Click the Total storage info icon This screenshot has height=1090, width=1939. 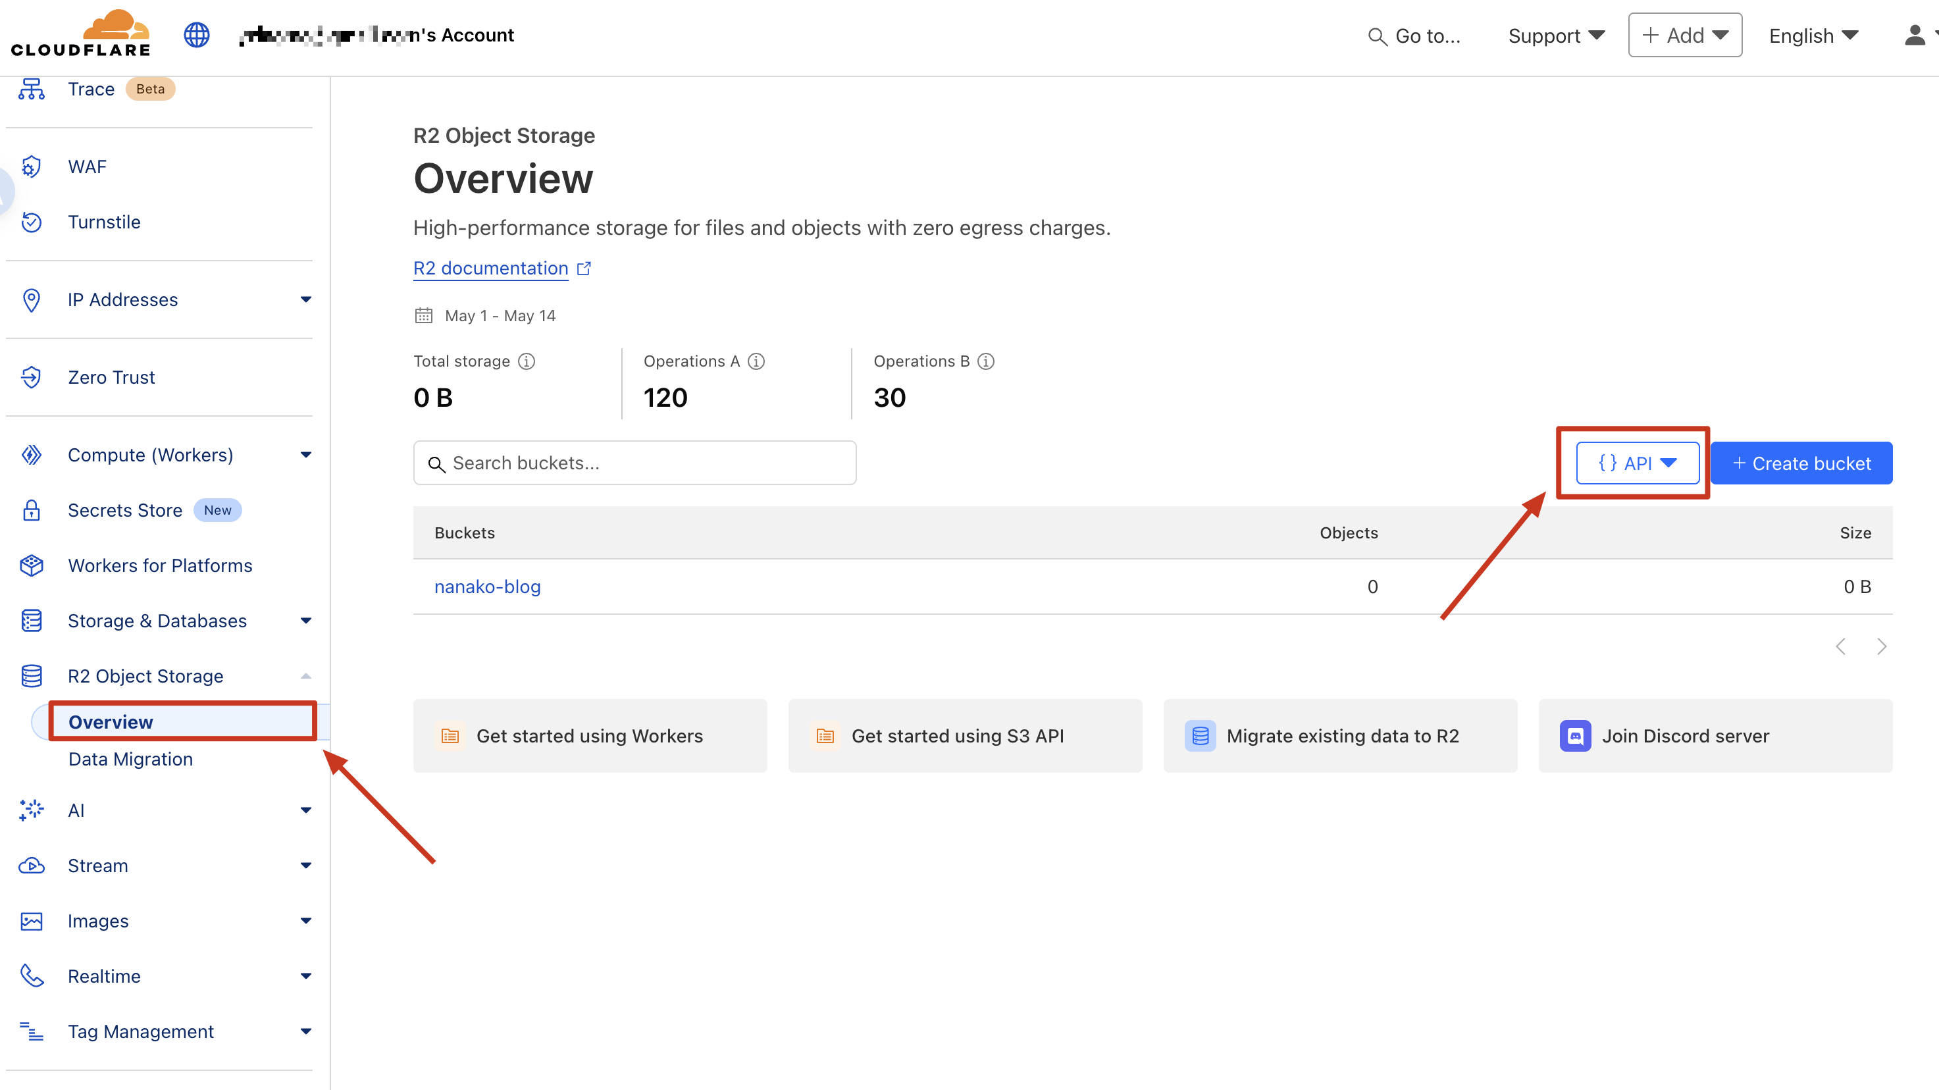click(x=527, y=361)
